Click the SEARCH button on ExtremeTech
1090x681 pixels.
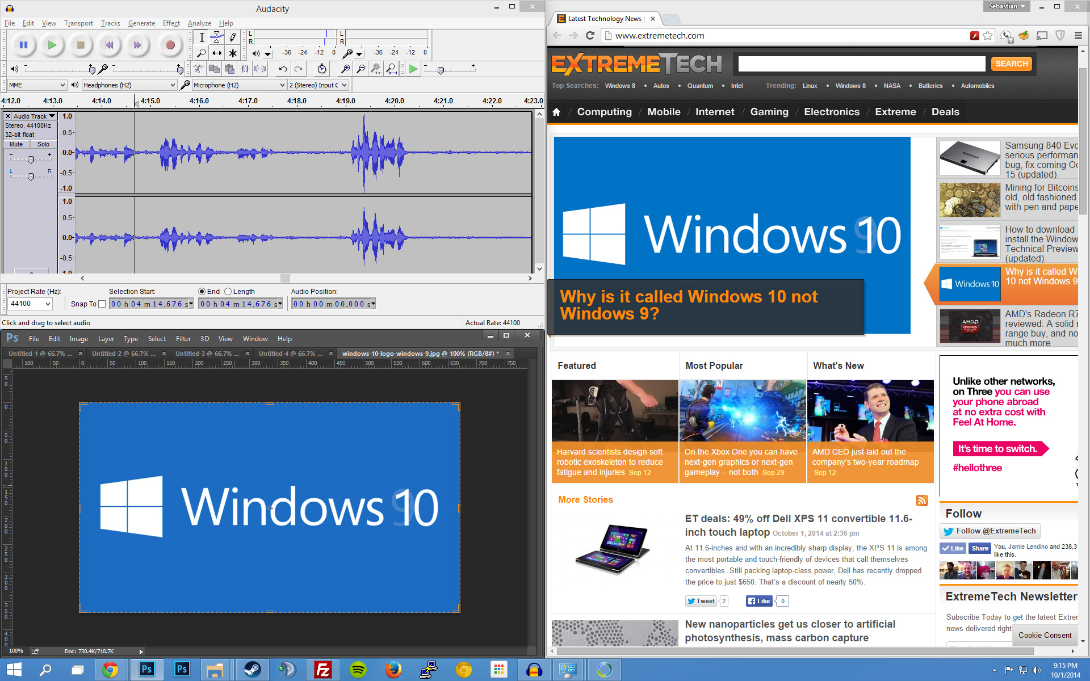[1011, 64]
